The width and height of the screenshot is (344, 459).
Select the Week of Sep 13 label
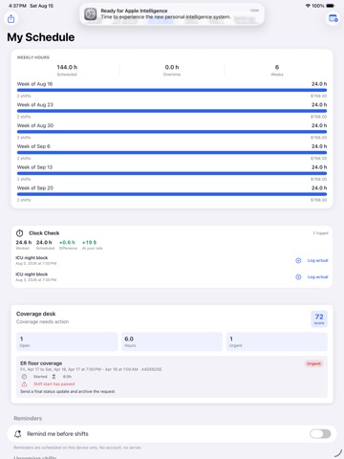[x=34, y=167]
